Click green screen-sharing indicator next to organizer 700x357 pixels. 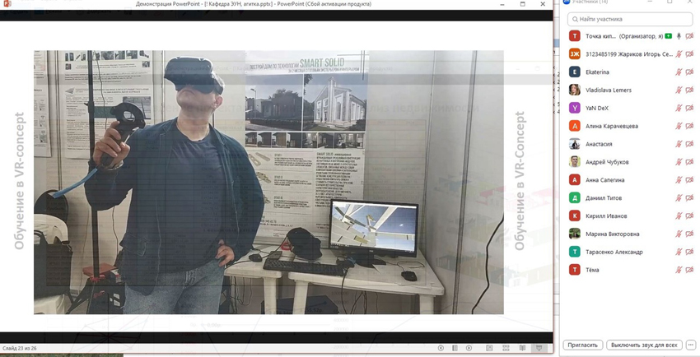tap(669, 36)
